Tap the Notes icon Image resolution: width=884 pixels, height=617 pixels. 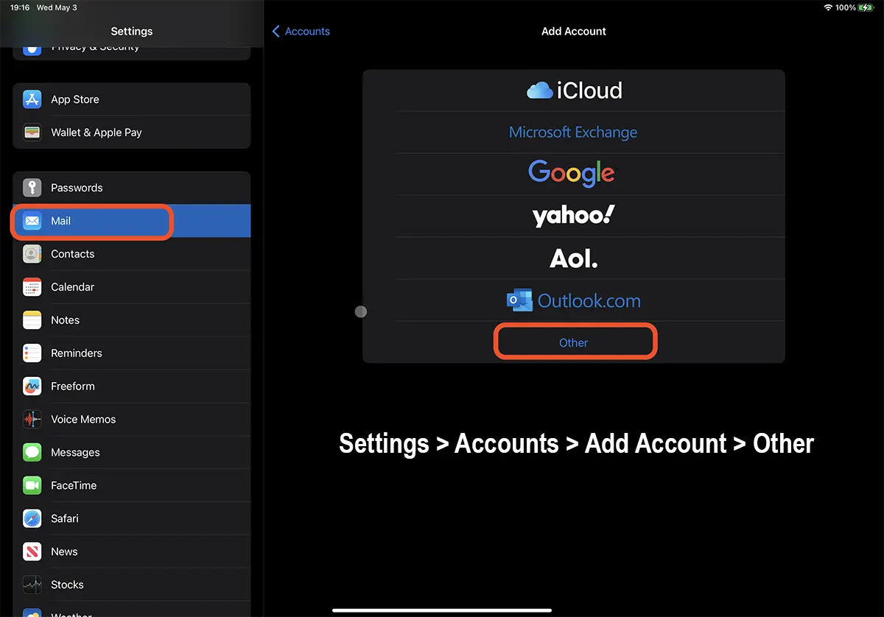[32, 320]
